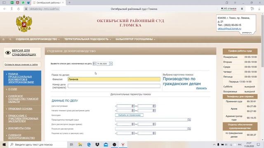Go back to the previous page
Image resolution: width=264 pixels, height=148 pixels.
(5, 9)
